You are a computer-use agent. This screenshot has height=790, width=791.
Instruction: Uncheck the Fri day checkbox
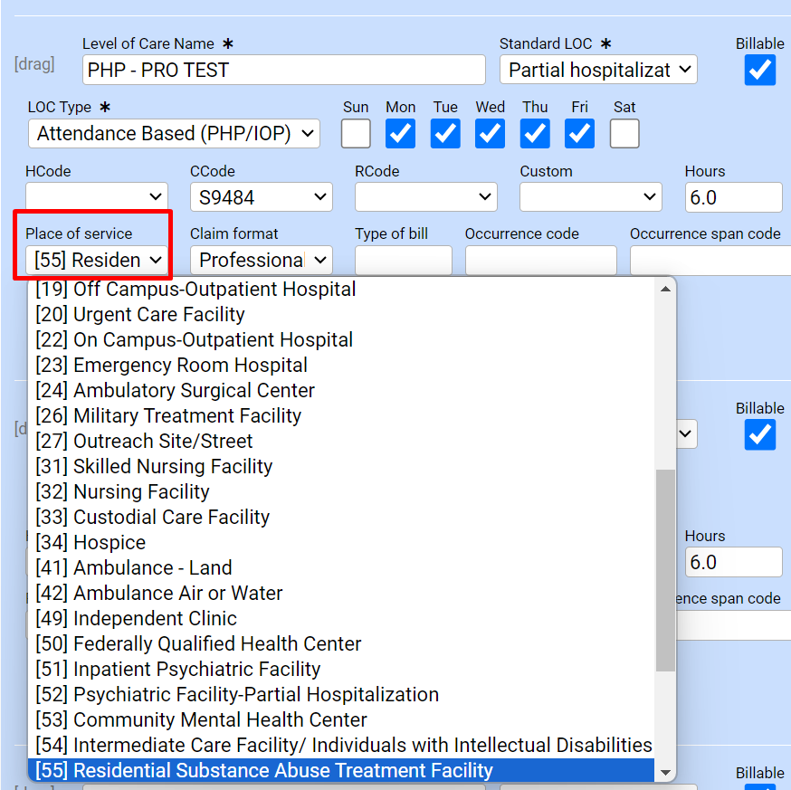coord(579,133)
